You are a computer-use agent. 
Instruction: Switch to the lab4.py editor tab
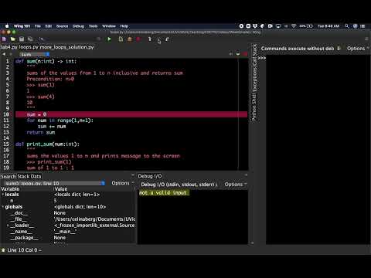point(9,47)
